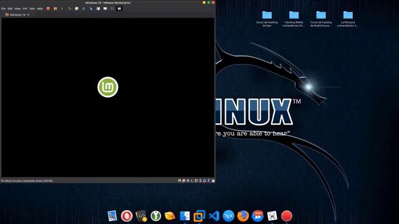Launch the TeX editor from the dock
The width and height of the screenshot is (399, 224).
coord(229,216)
